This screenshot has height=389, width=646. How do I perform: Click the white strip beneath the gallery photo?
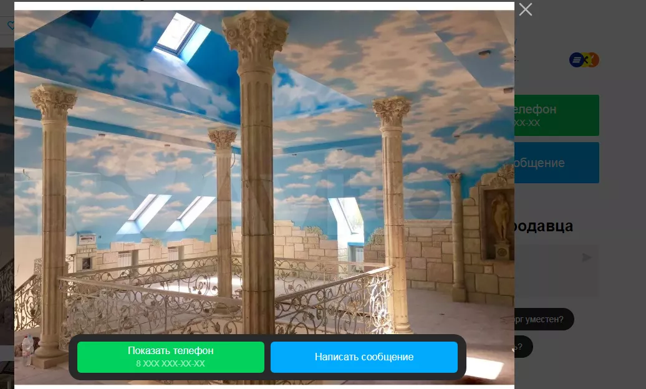click(264, 387)
